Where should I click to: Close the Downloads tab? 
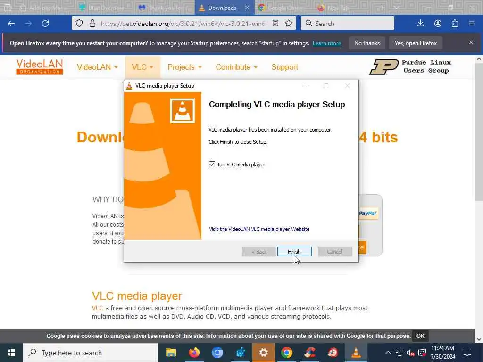point(247,8)
